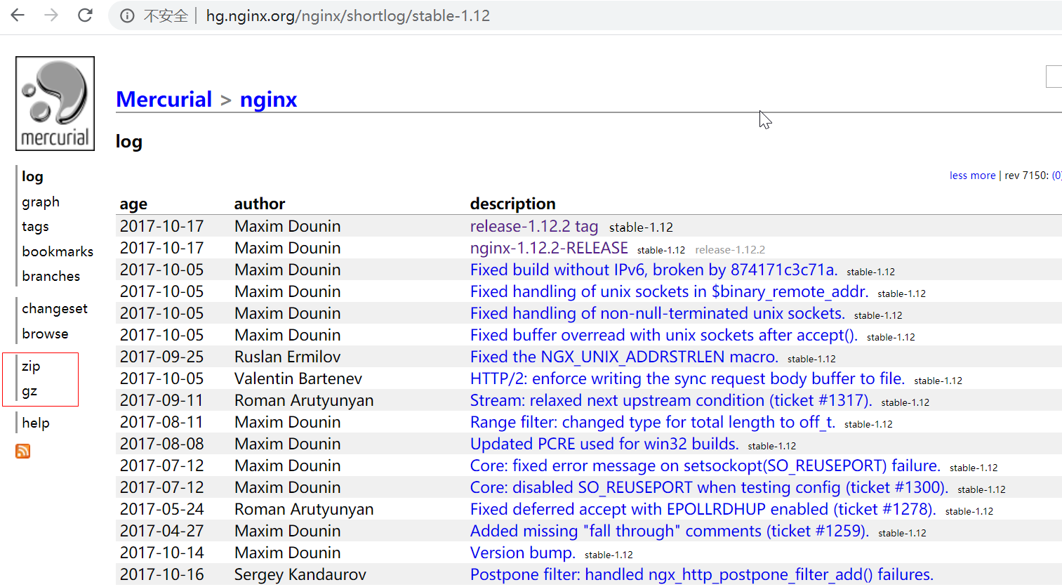Open 'Fixed buffer overread' changeset

(664, 335)
